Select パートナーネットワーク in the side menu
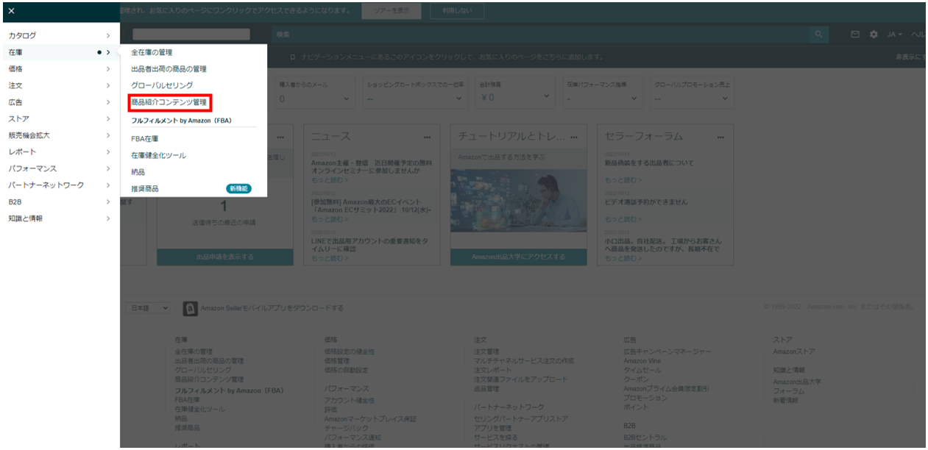The width and height of the screenshot is (928, 450). [46, 185]
